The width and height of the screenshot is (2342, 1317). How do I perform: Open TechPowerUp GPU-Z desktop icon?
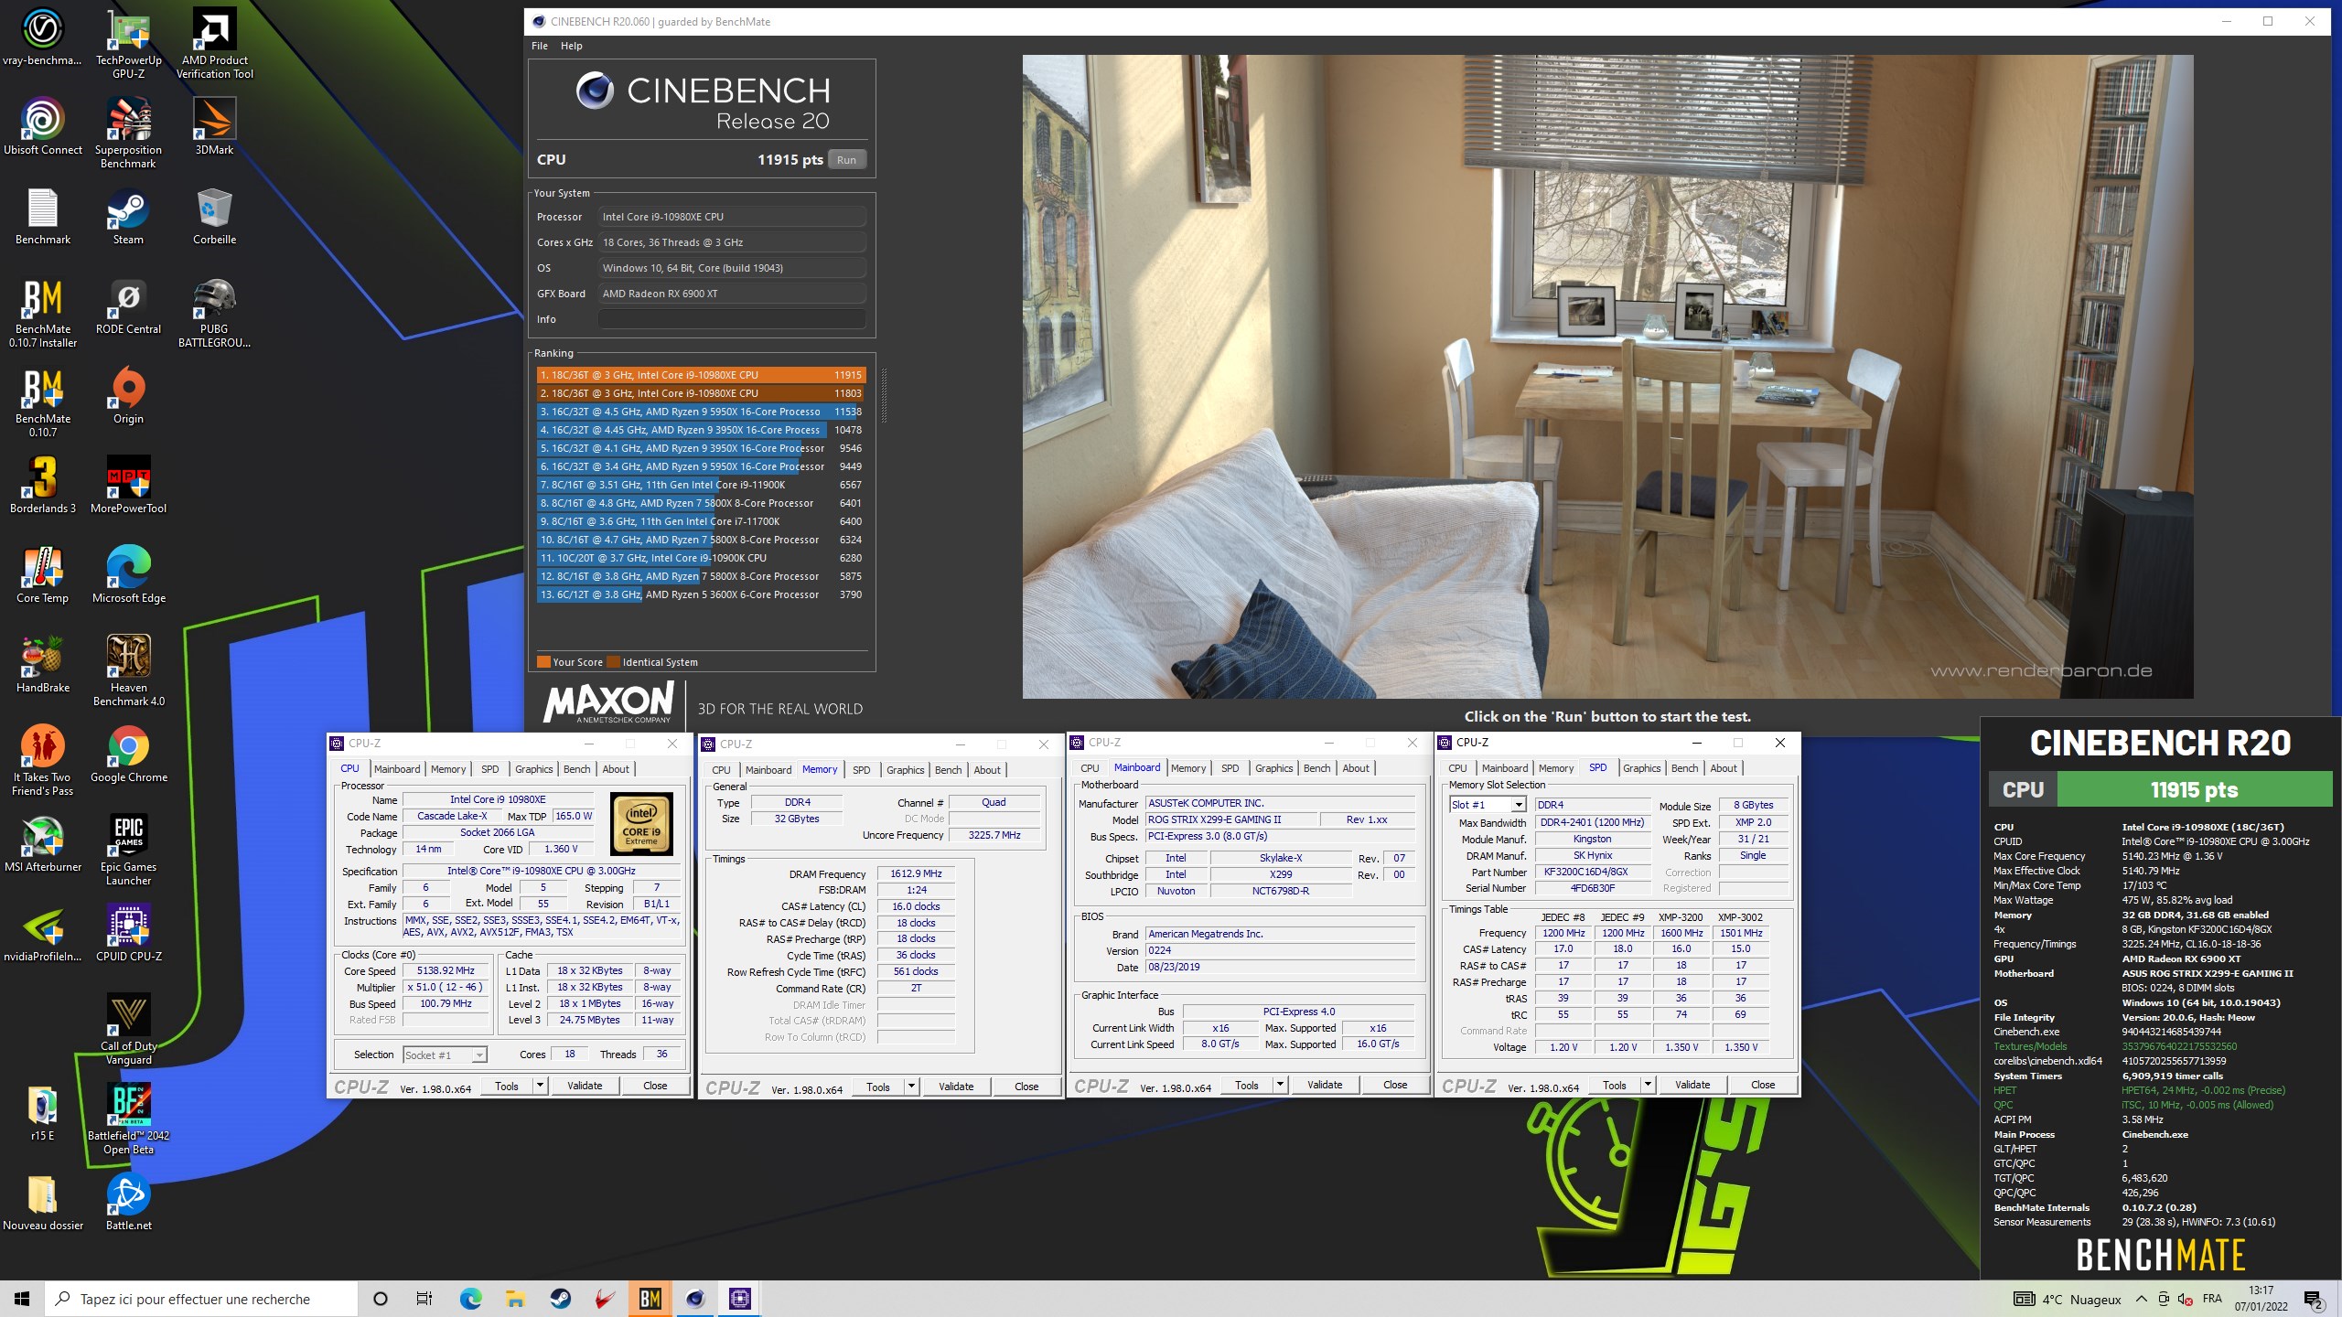coord(128,42)
